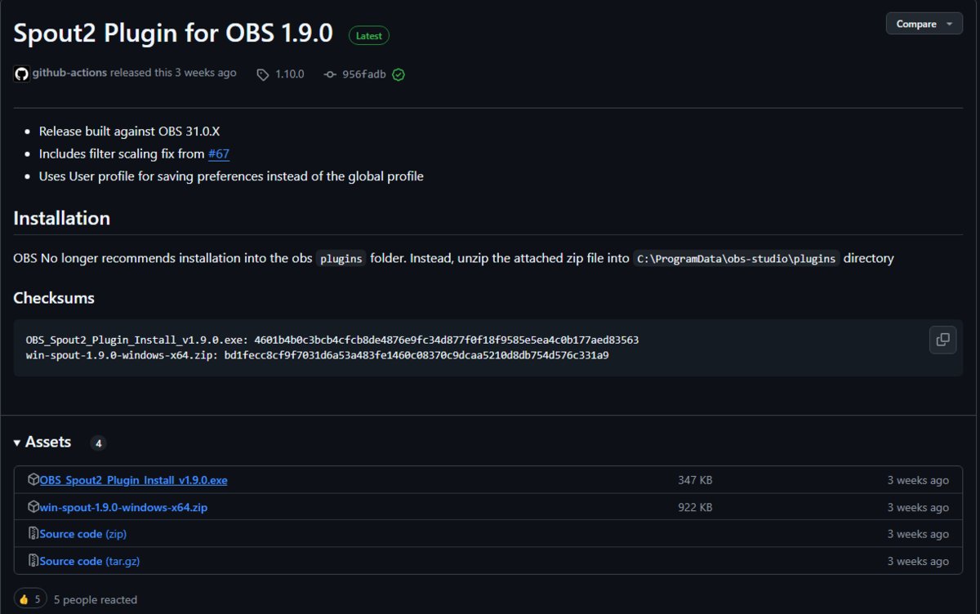Click the file icon for Source code (tar.gz)
The height and width of the screenshot is (614, 980).
33,560
